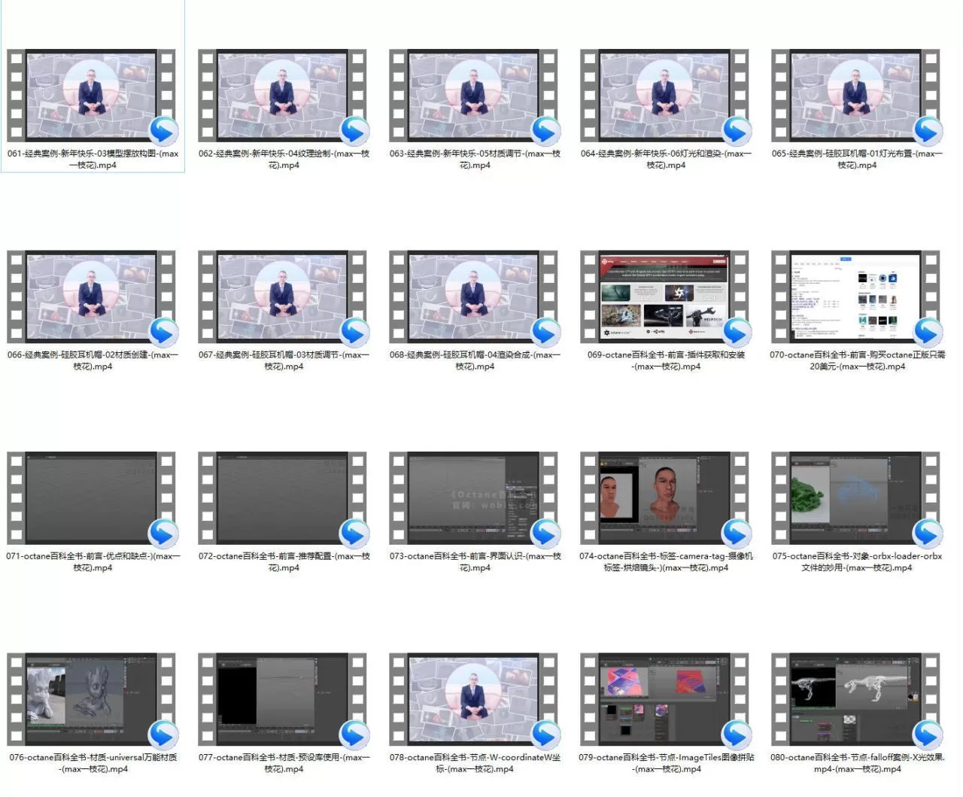
Task: Select the 066 材质创建 video thumbnail
Action: (x=92, y=297)
